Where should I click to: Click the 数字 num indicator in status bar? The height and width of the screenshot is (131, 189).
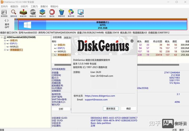pyautogui.click(x=182, y=130)
